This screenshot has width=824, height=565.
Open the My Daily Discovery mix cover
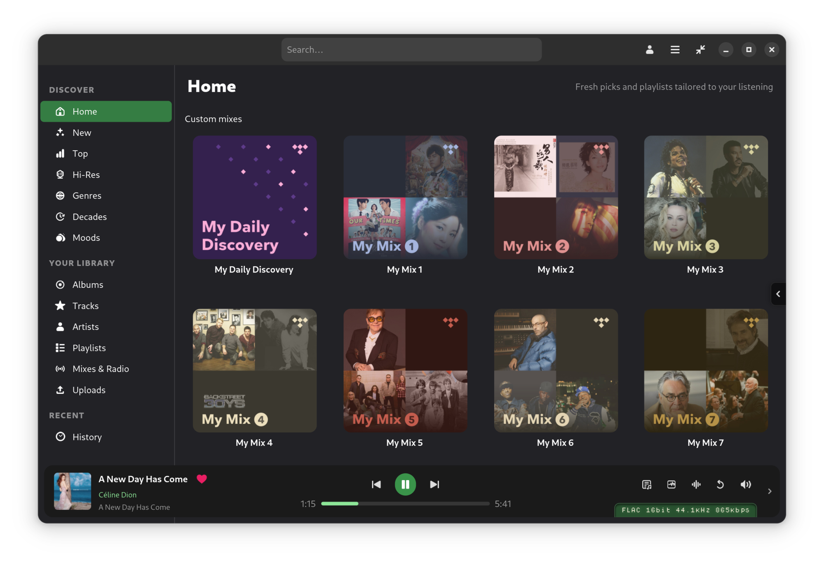point(255,198)
